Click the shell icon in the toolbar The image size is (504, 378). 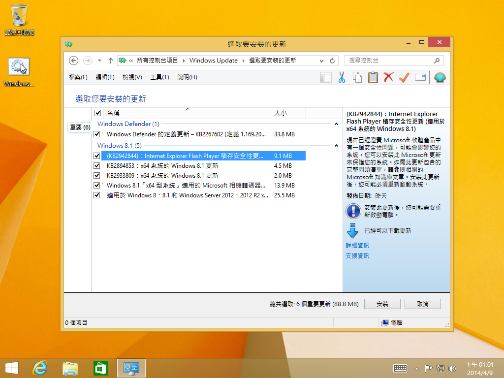(x=440, y=77)
